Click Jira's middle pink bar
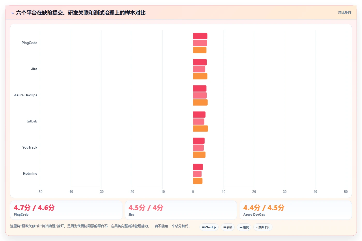This screenshot has width=362, height=241. pos(199,69)
